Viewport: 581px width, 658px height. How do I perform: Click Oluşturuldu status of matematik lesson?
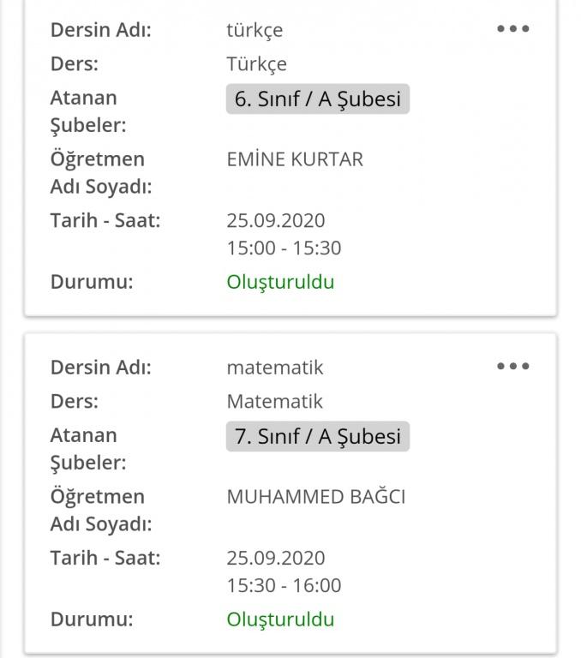coord(280,619)
